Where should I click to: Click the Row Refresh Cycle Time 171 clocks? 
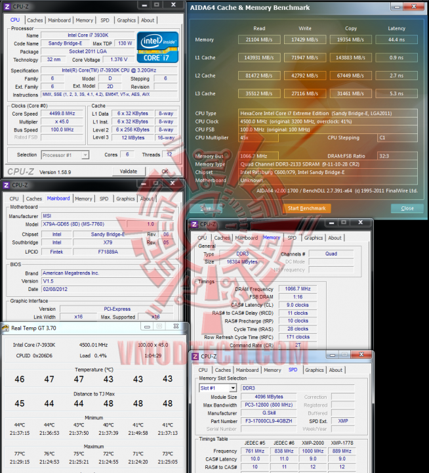coord(298,337)
